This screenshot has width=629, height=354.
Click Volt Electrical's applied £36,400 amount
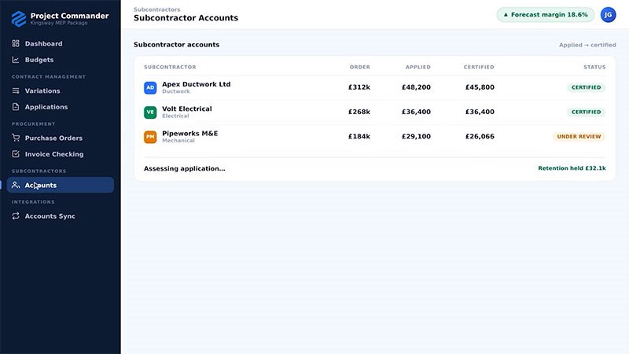click(x=416, y=112)
